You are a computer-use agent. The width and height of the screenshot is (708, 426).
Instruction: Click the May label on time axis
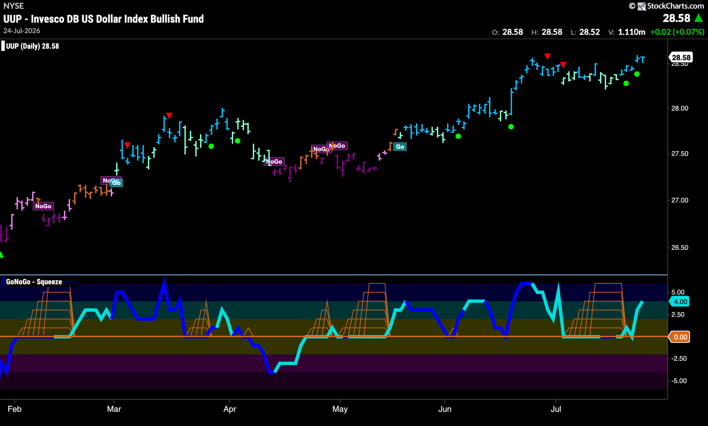click(340, 409)
